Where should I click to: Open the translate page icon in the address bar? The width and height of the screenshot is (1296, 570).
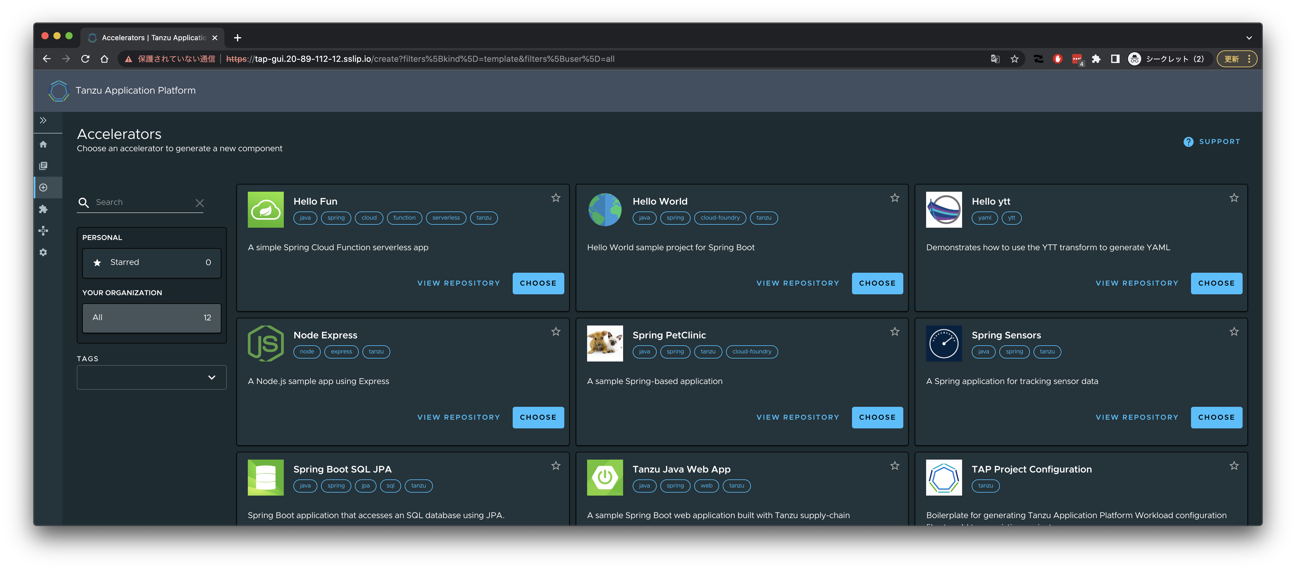994,59
